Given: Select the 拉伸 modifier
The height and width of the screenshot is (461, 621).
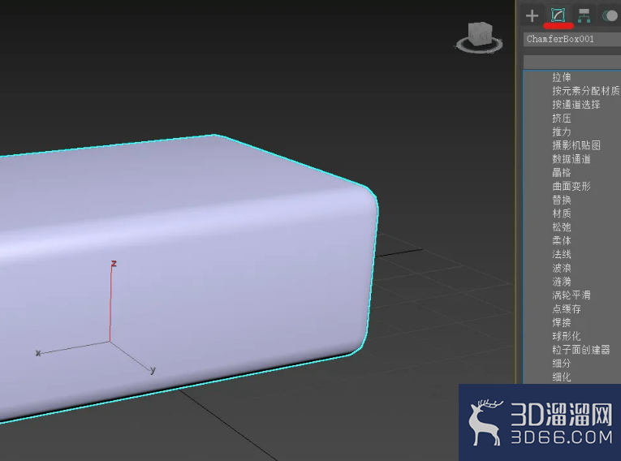Looking at the screenshot, I should tap(561, 77).
